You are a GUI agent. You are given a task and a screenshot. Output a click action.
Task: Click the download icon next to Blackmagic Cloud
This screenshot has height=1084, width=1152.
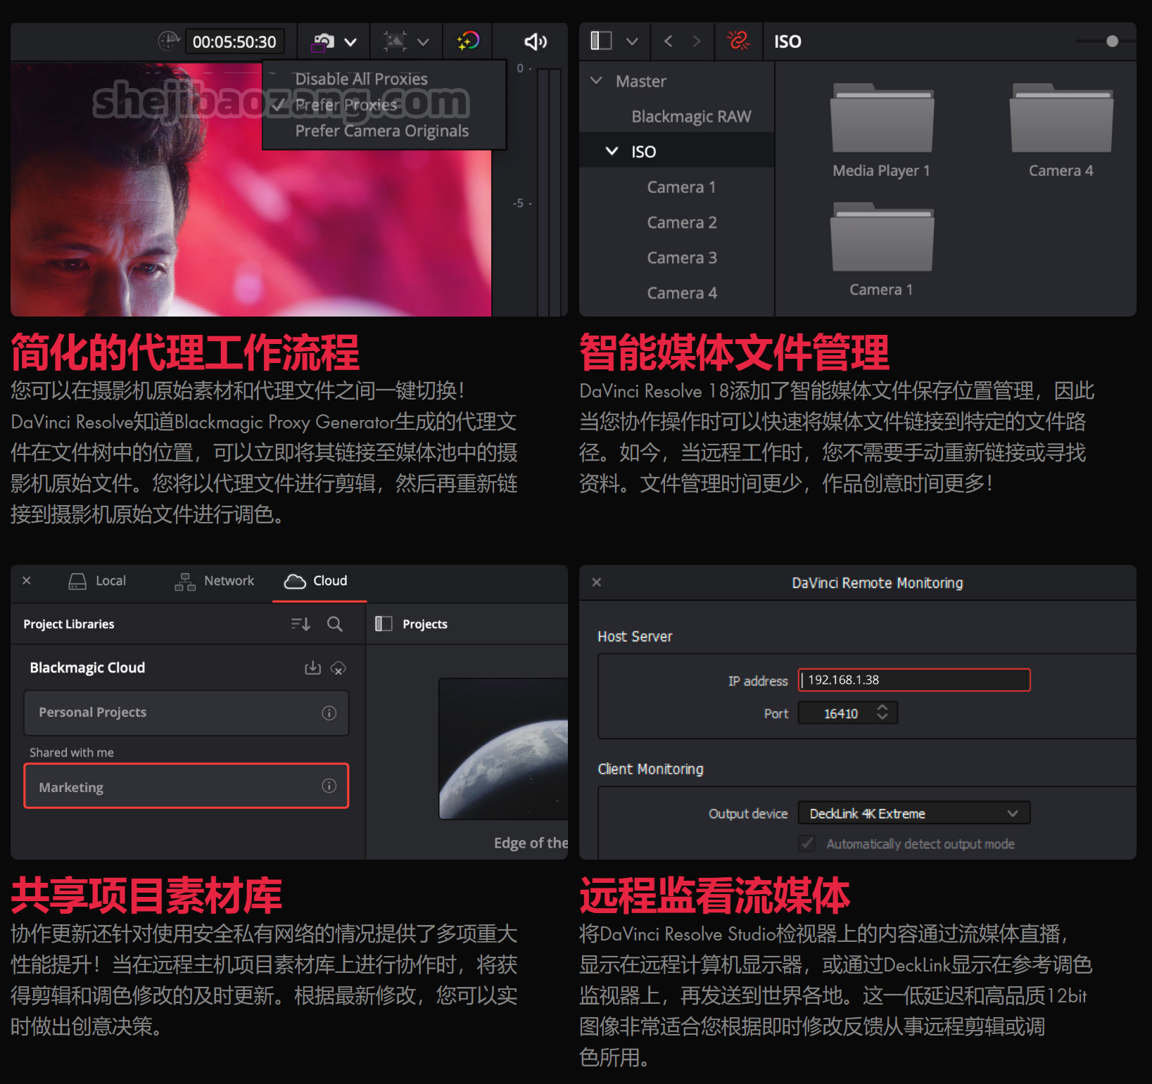click(312, 668)
